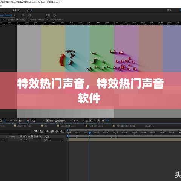
Task: Click the 02:00f mark on time ruler
Action: click(x=106, y=132)
